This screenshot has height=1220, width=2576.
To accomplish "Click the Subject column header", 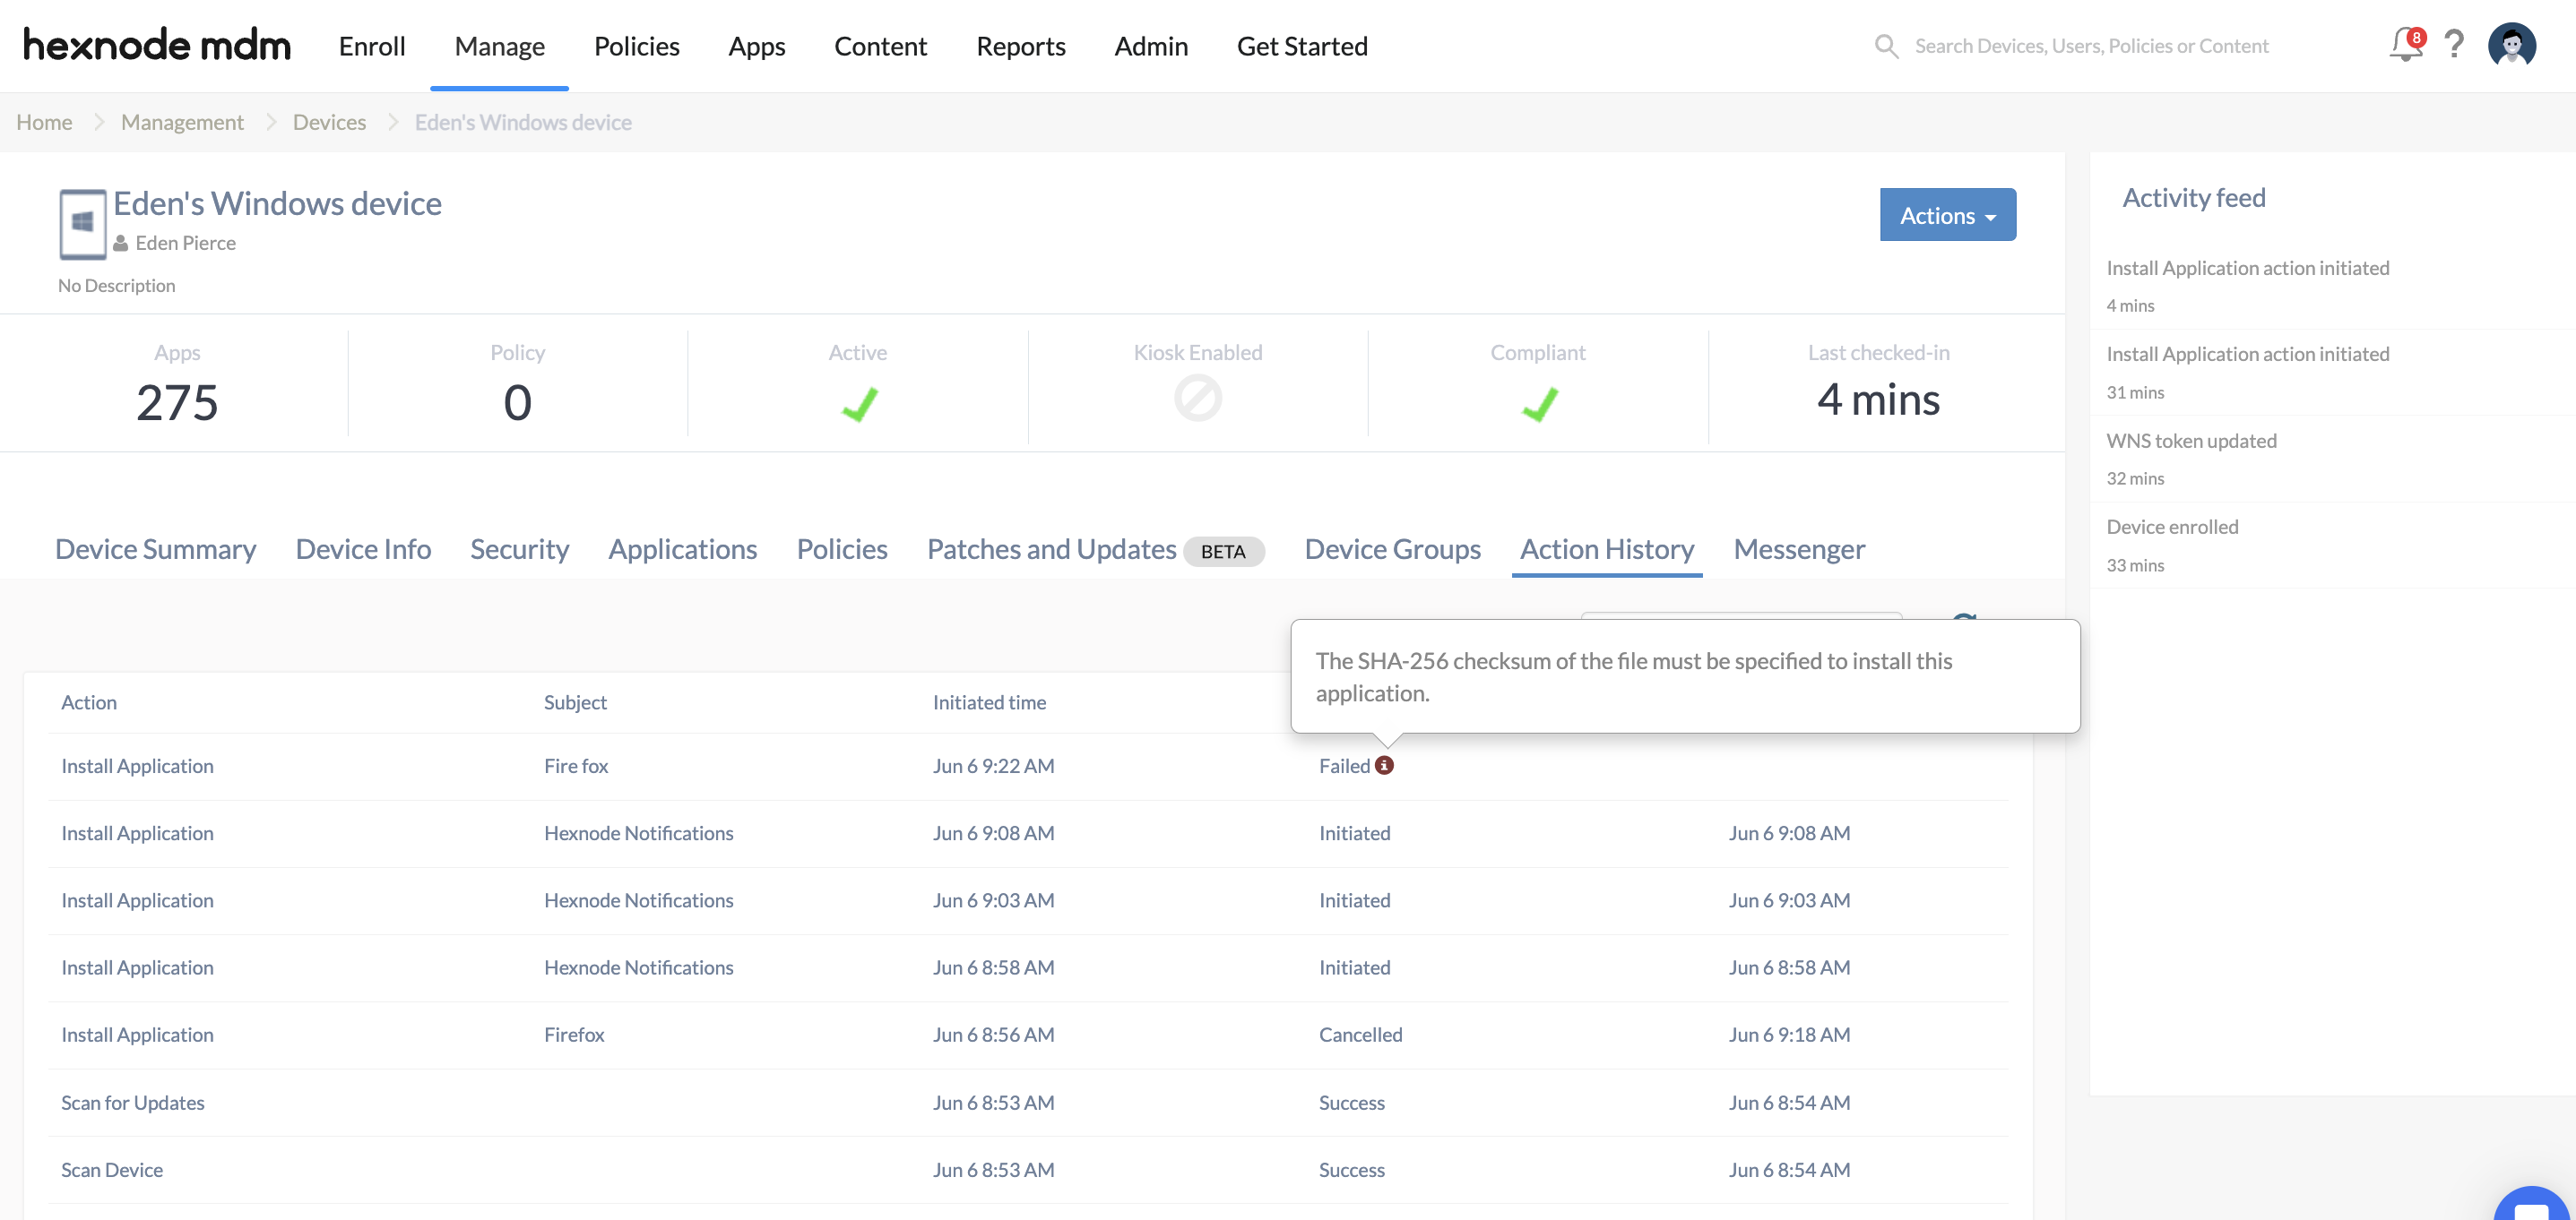I will point(575,701).
